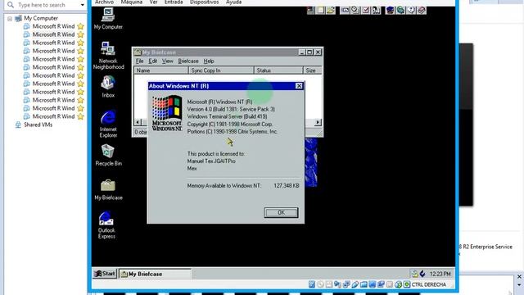Click the yellow folder icon in Office shortcut bar
This screenshot has width=524, height=295.
331,11
